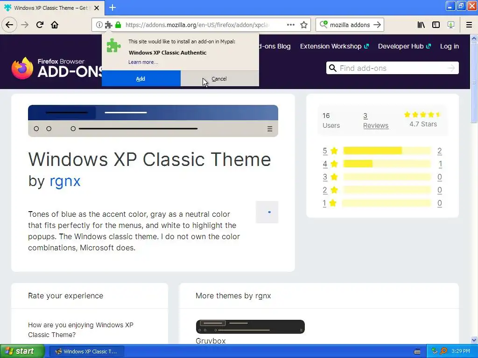Click the count '2' for five-star reviews
Image resolution: width=478 pixels, height=358 pixels.
(440, 151)
